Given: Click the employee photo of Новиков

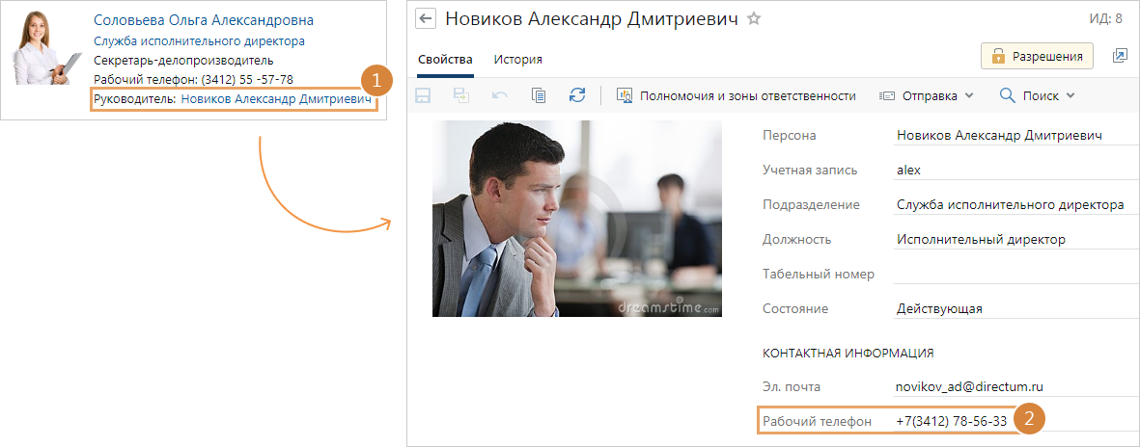Looking at the screenshot, I should pos(576,219).
